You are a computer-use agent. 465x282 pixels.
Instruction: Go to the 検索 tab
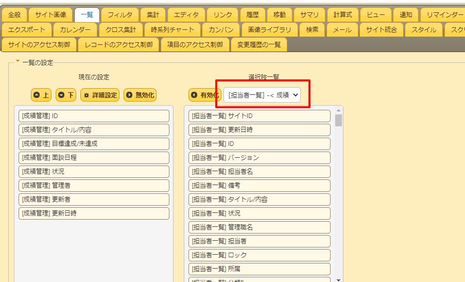312,30
